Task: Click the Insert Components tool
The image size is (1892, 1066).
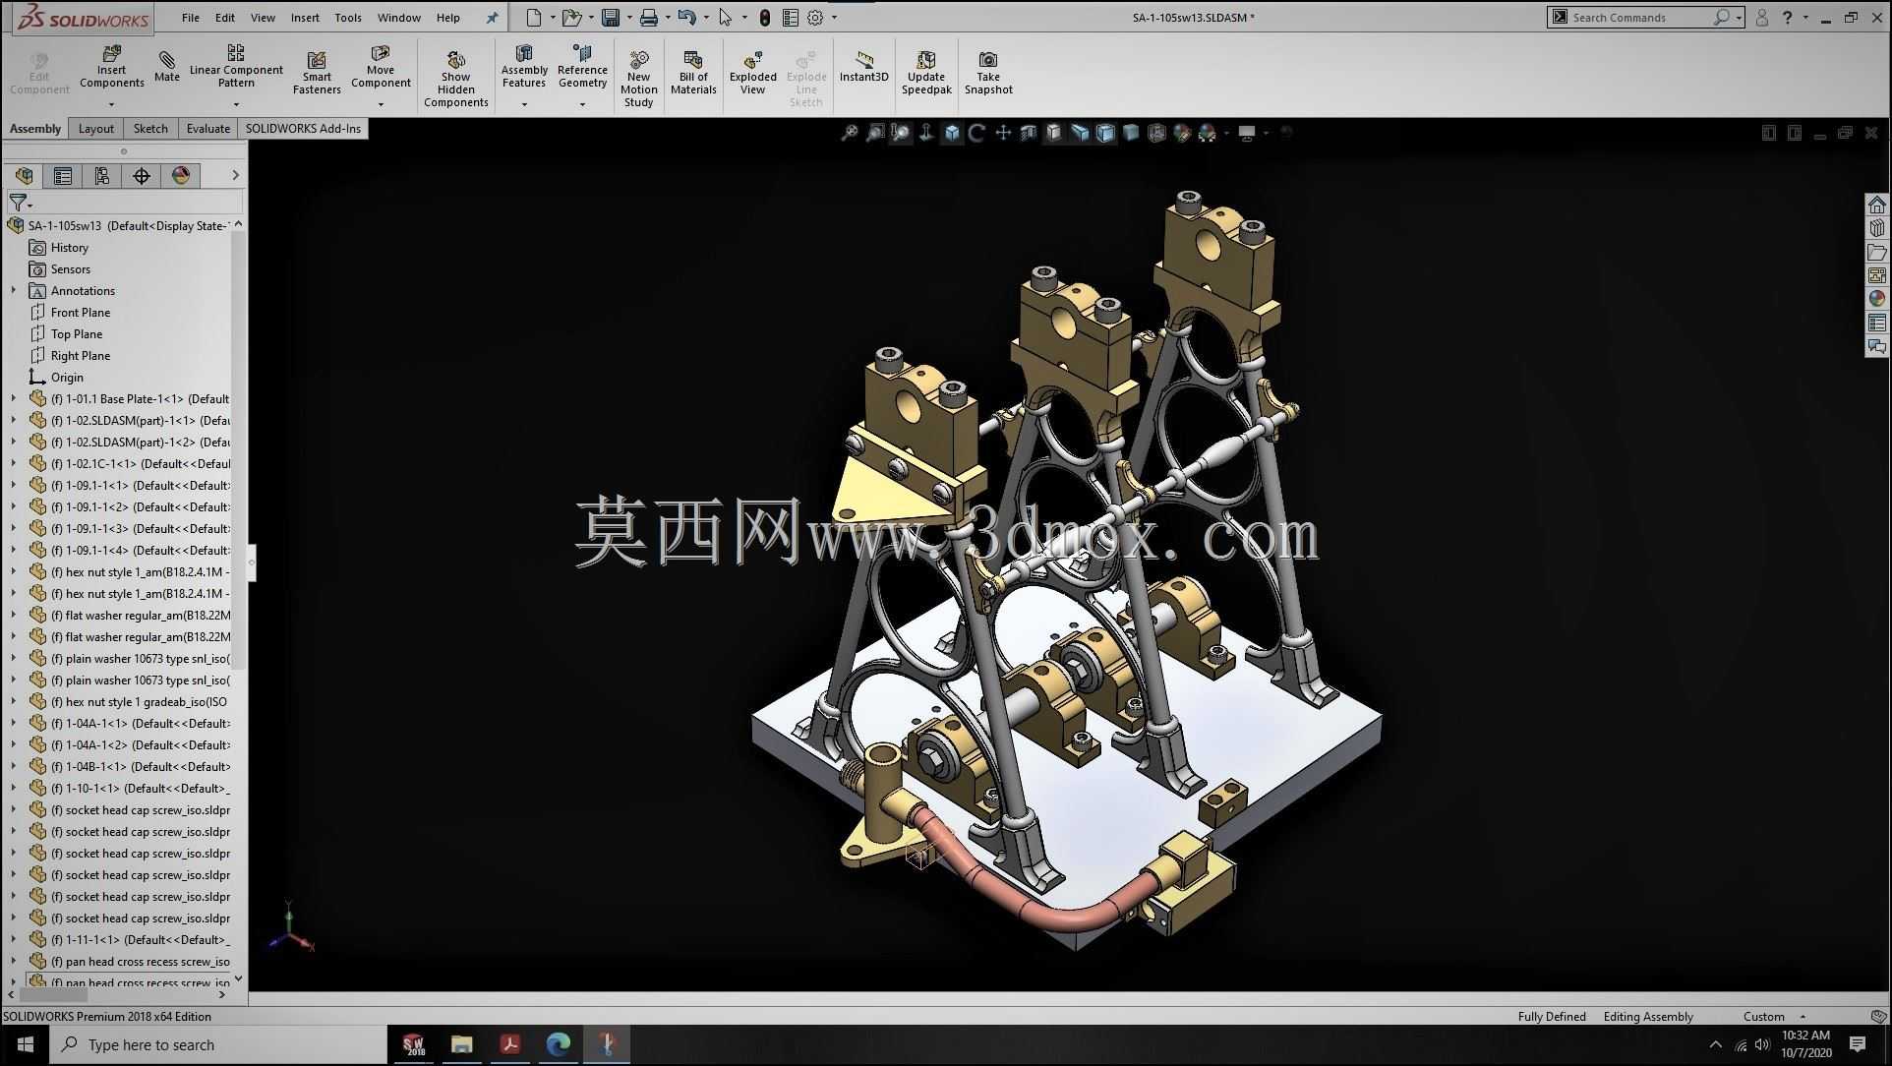Action: tap(111, 67)
